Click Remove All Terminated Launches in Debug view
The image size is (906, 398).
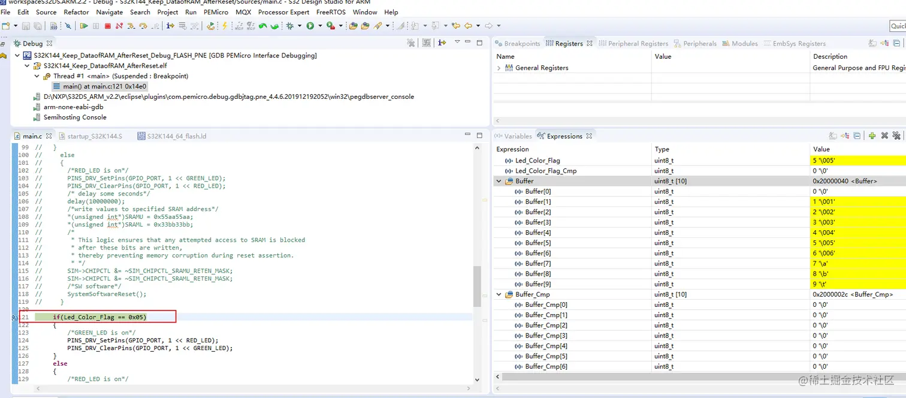click(410, 43)
